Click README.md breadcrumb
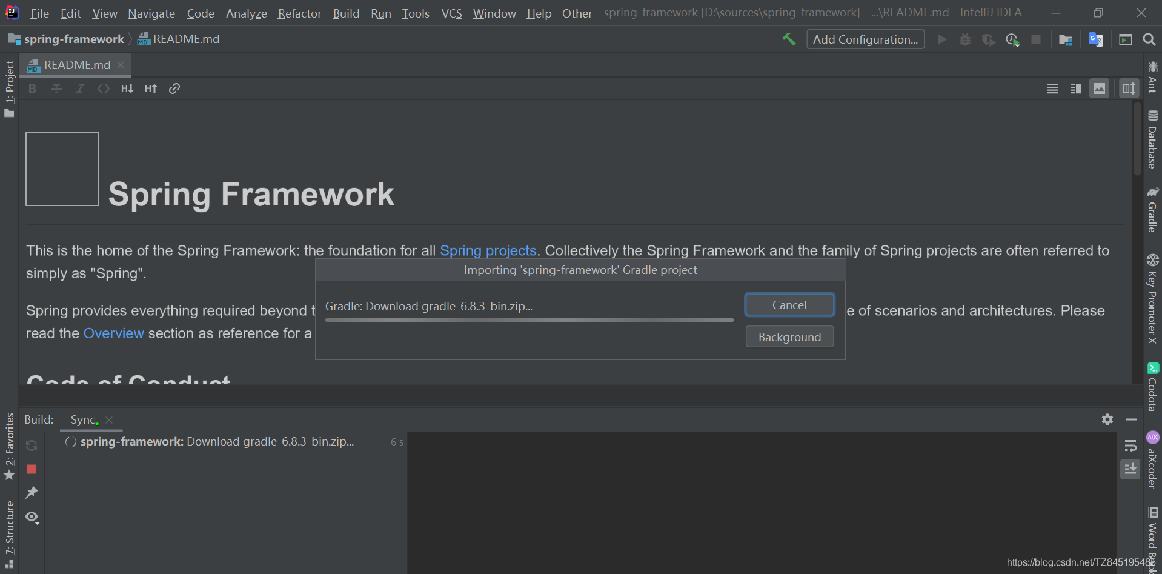The width and height of the screenshot is (1162, 574). point(179,39)
